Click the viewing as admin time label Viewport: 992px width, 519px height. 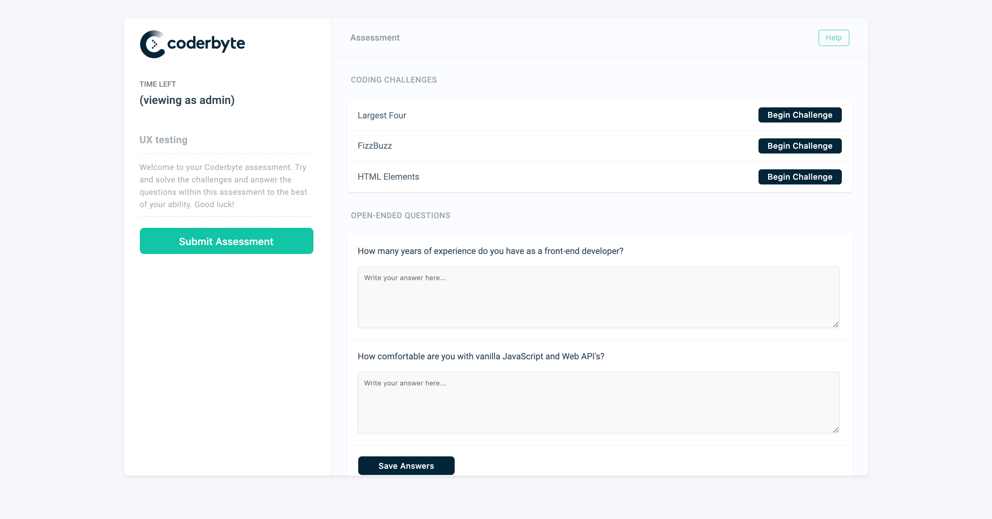click(x=187, y=100)
